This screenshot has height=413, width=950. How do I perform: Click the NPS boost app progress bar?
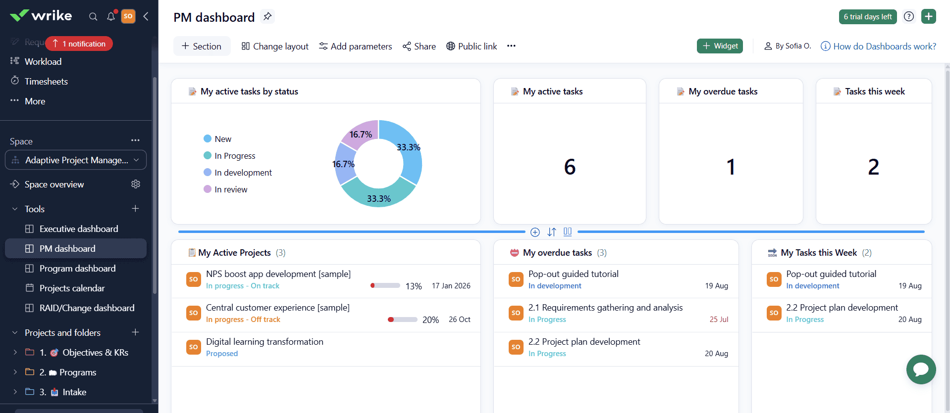(385, 285)
